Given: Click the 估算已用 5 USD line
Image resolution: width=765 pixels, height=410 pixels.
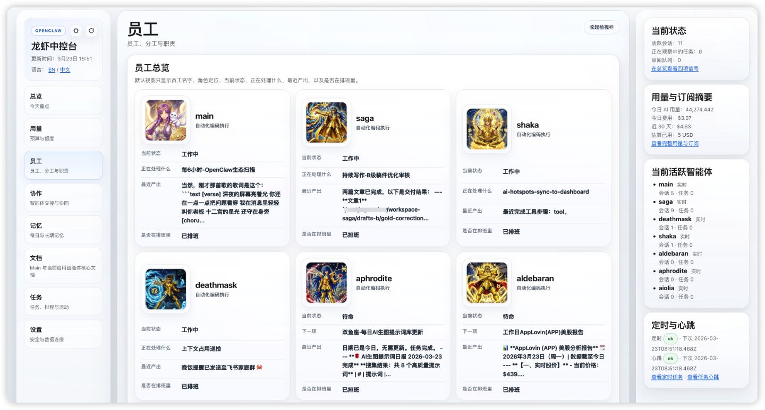Looking at the screenshot, I should coord(673,135).
